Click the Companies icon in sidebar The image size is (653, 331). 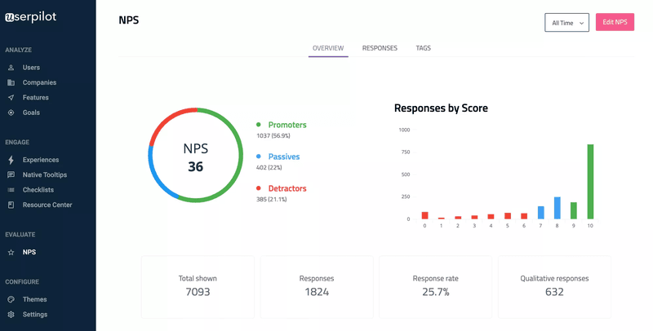point(11,82)
